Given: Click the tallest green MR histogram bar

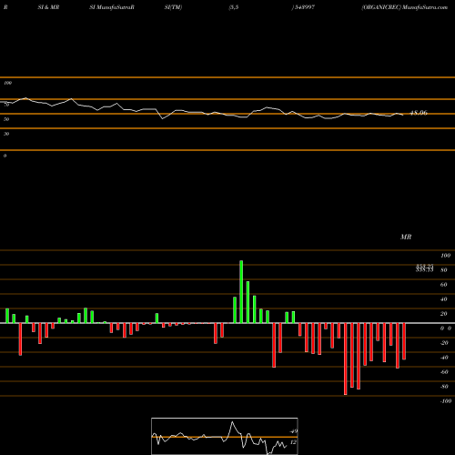Looking at the screenshot, I should [241, 292].
